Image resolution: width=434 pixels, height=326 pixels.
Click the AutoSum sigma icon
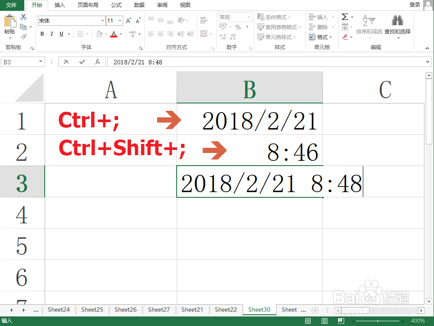(345, 17)
